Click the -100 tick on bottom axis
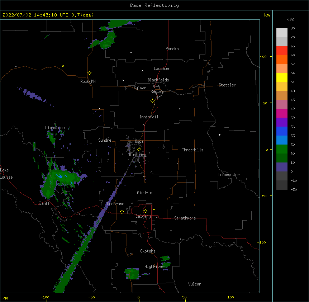Image resolution: width=309 pixels, height=302 pixels. 45,297
